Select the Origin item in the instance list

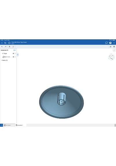click(5, 54)
